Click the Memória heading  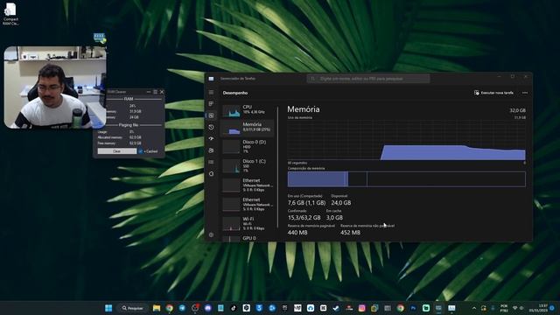[x=304, y=109]
